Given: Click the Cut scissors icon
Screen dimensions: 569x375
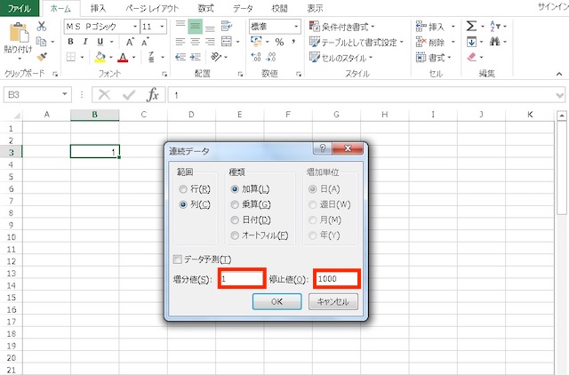Looking at the screenshot, I should (42, 27).
